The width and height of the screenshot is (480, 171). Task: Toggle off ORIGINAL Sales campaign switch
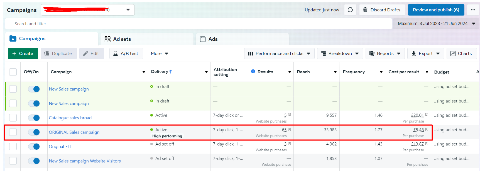click(34, 132)
